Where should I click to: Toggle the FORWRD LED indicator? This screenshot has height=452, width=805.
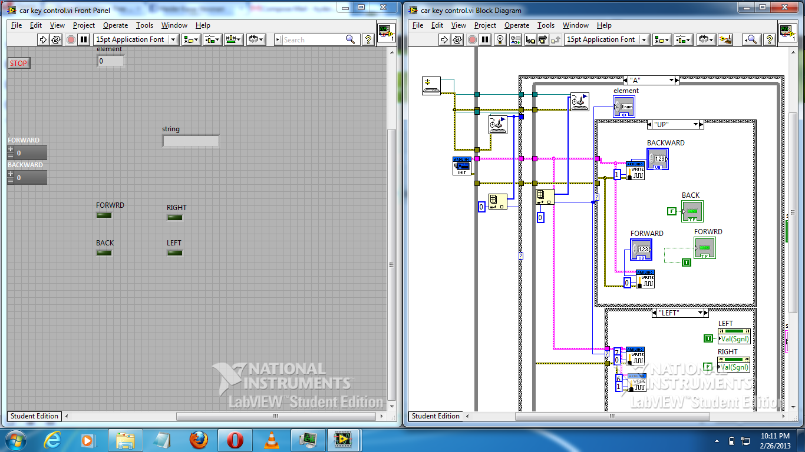click(x=104, y=215)
